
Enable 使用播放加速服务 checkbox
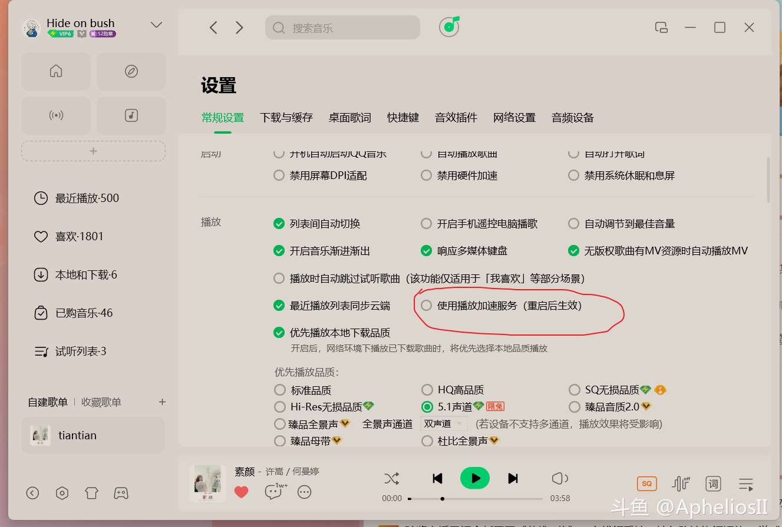426,306
